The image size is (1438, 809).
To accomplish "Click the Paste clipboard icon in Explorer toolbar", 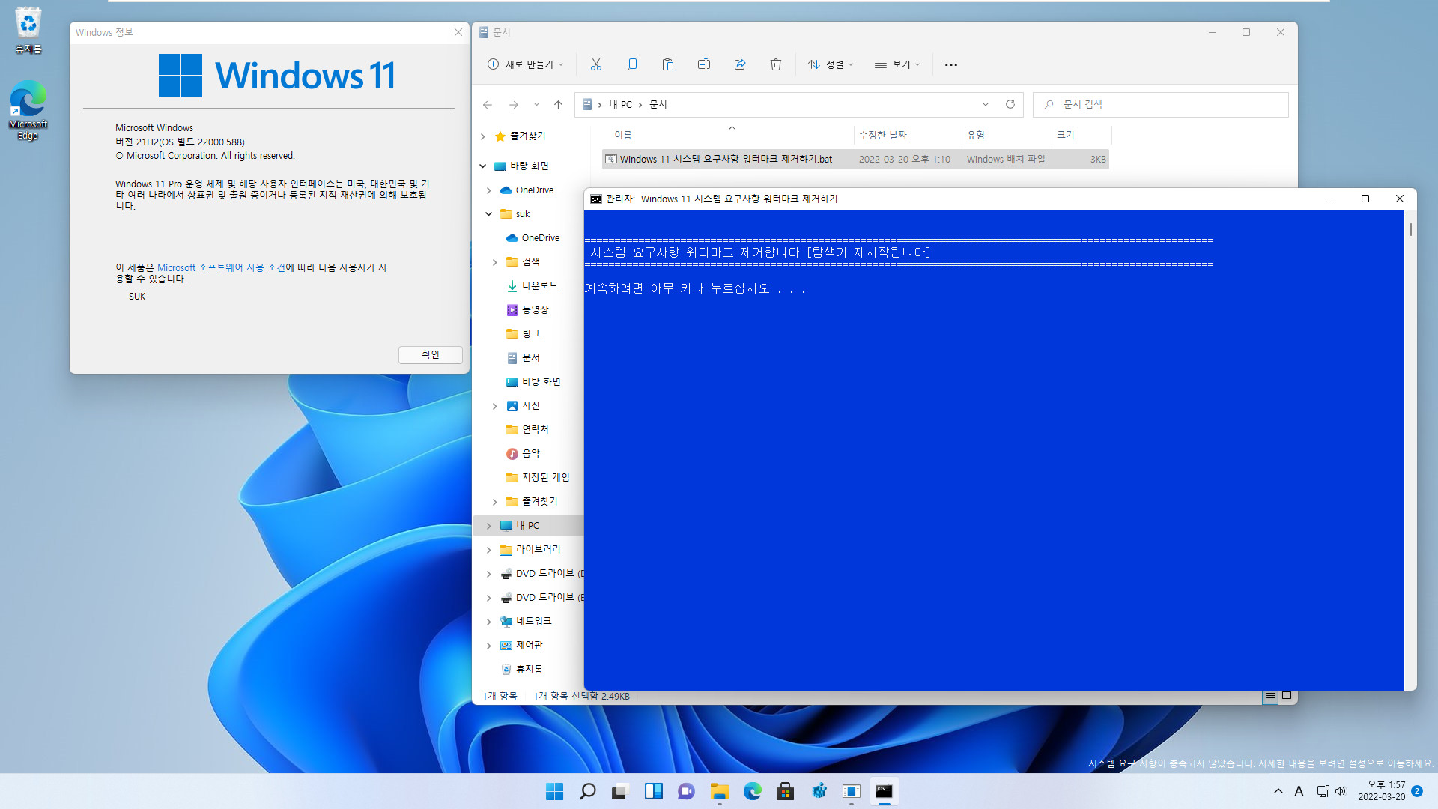I will click(x=668, y=64).
